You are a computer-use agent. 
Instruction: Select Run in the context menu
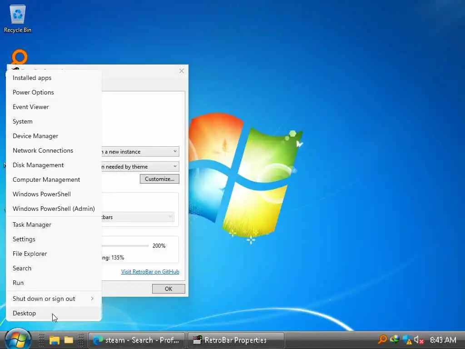coord(54,283)
